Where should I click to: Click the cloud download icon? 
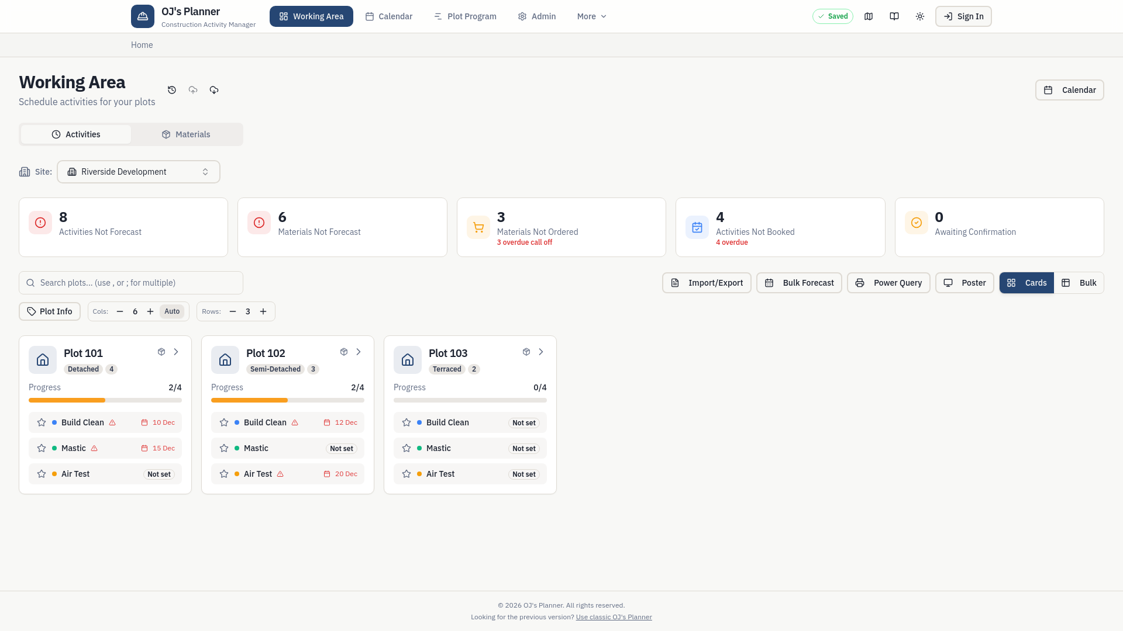[x=214, y=90]
